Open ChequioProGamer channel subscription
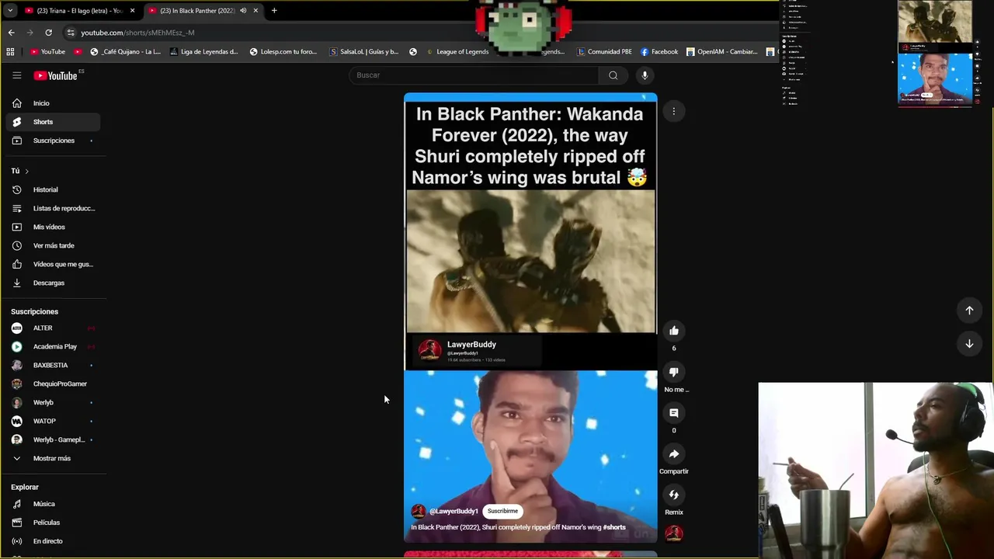The width and height of the screenshot is (994, 559). pos(53,384)
